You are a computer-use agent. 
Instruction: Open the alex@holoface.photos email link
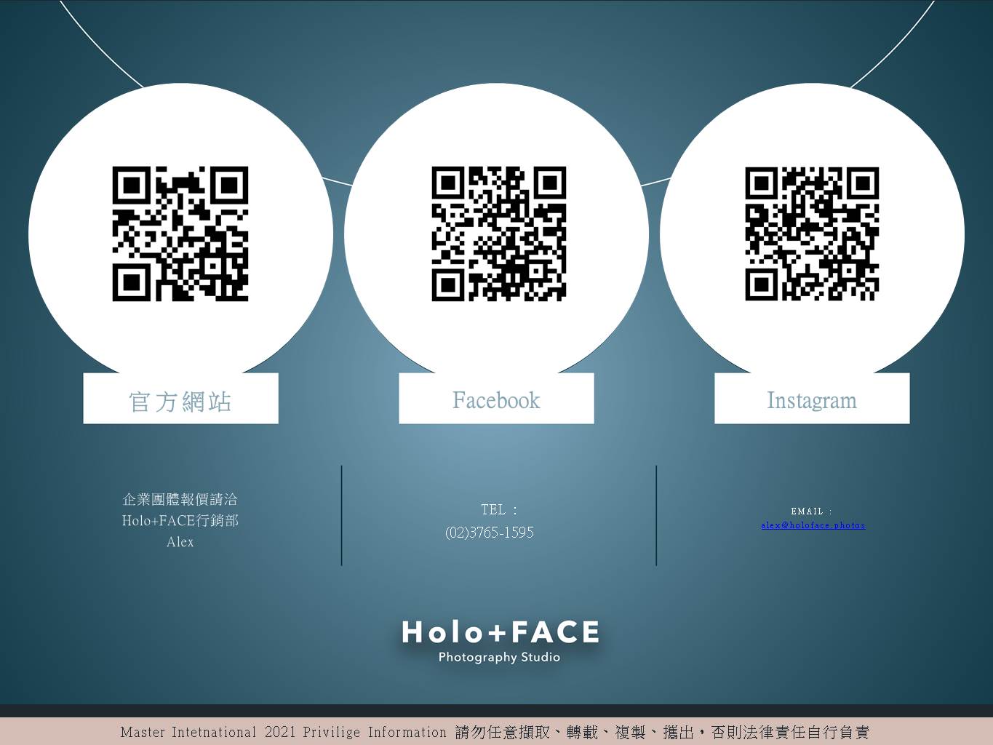[x=813, y=525]
